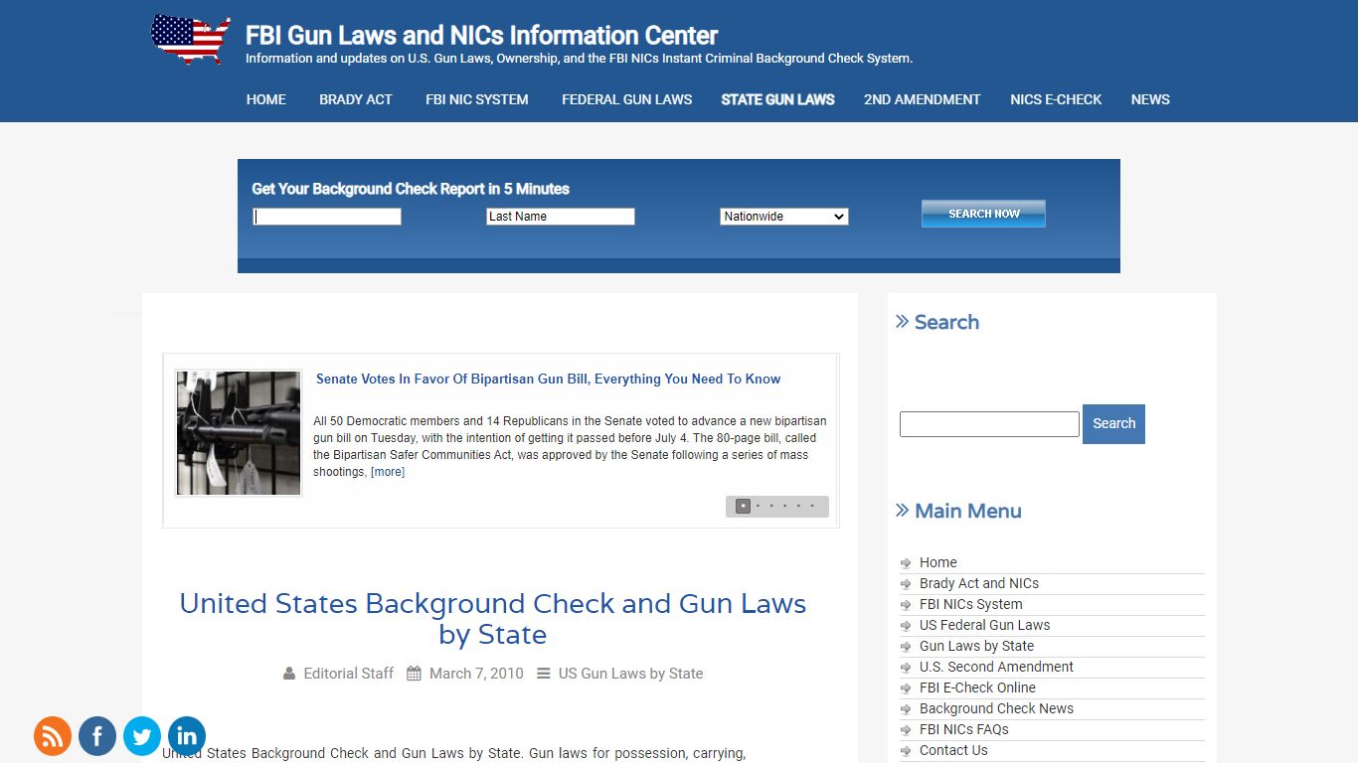Click the arrow icon beside Home menu link
The height and width of the screenshot is (763, 1358).
point(906,563)
